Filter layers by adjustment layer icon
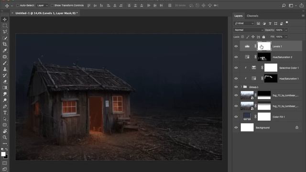306x172 pixels. [x=264, y=23]
